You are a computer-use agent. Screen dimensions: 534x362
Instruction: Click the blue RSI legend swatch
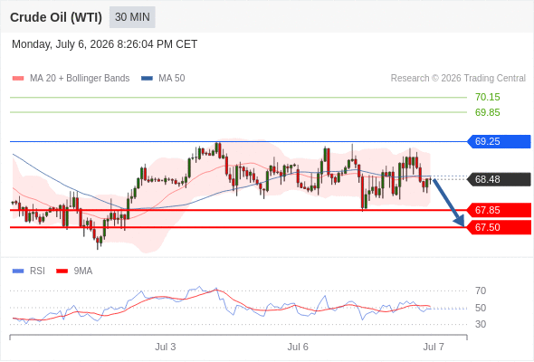[x=18, y=271]
